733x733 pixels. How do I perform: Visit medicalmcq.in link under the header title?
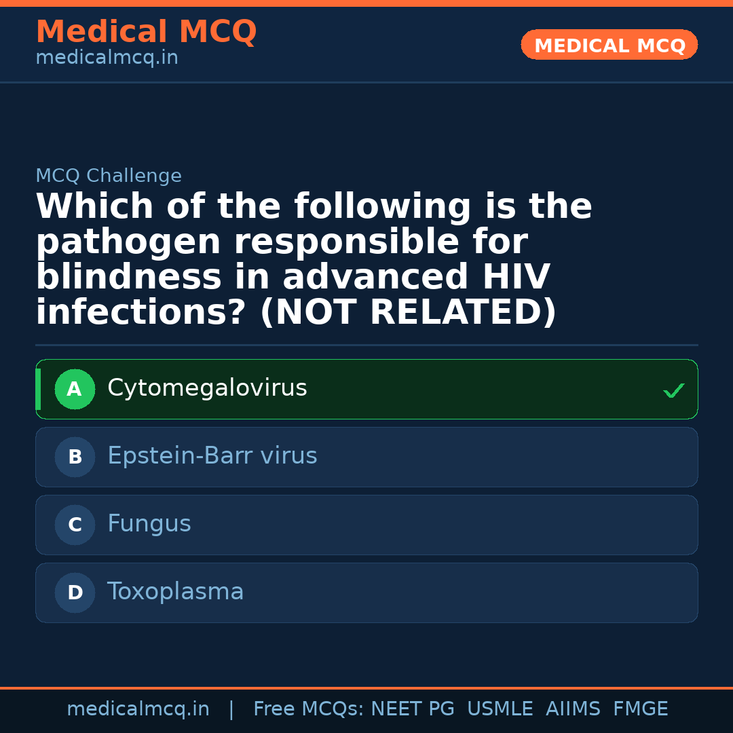tap(107, 58)
